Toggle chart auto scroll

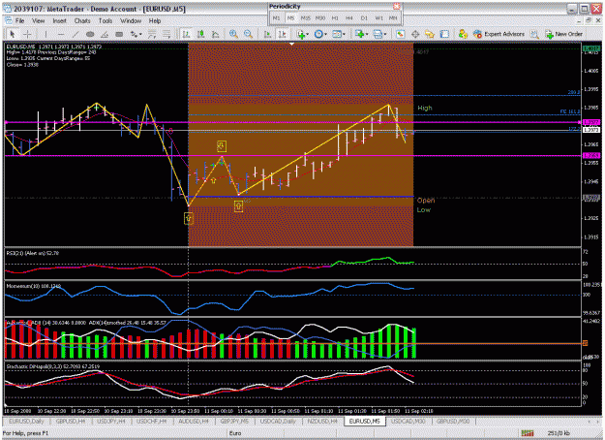(x=267, y=34)
